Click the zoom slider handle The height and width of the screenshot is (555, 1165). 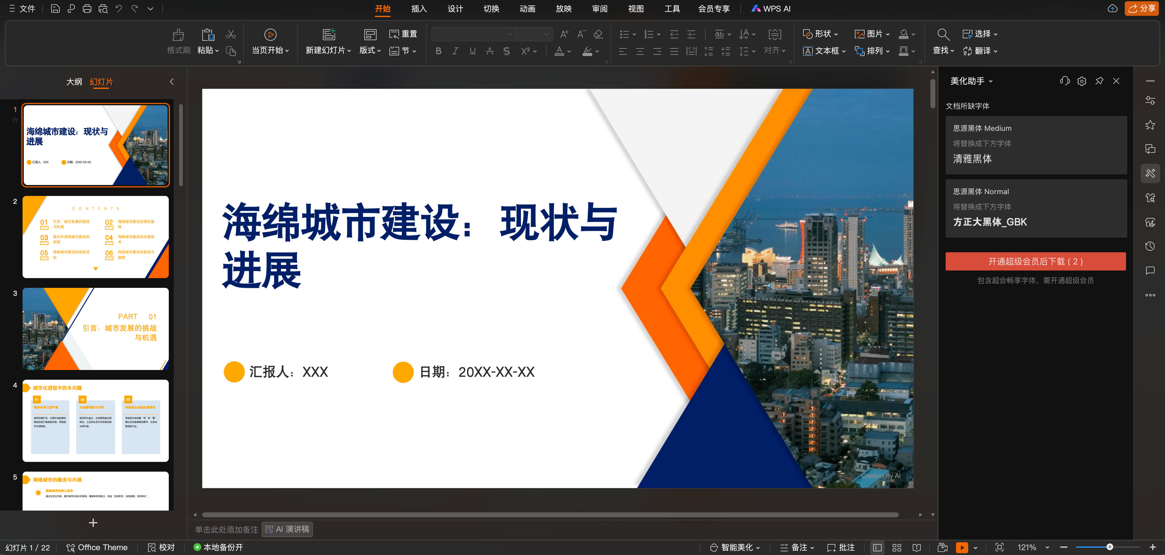click(1109, 547)
